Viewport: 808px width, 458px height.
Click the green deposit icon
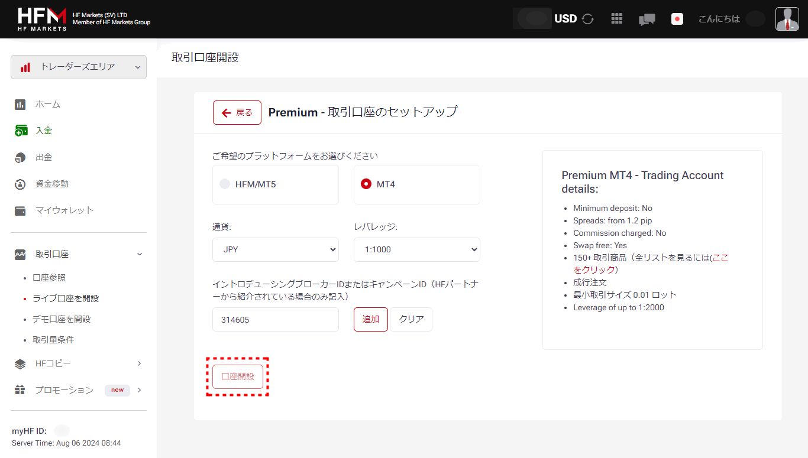21,131
